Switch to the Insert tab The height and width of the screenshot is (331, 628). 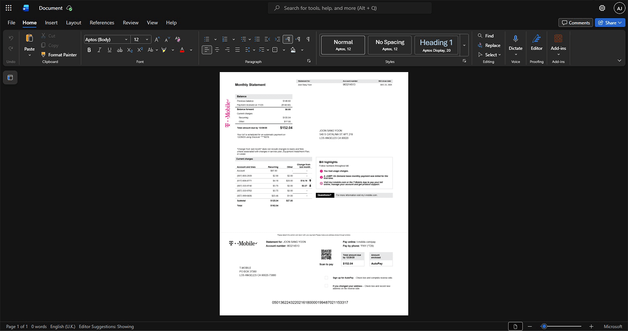[x=51, y=22]
